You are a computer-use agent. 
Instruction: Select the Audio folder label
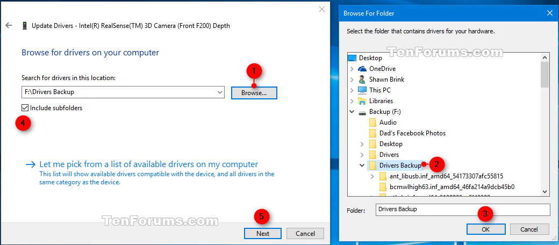[x=388, y=122]
